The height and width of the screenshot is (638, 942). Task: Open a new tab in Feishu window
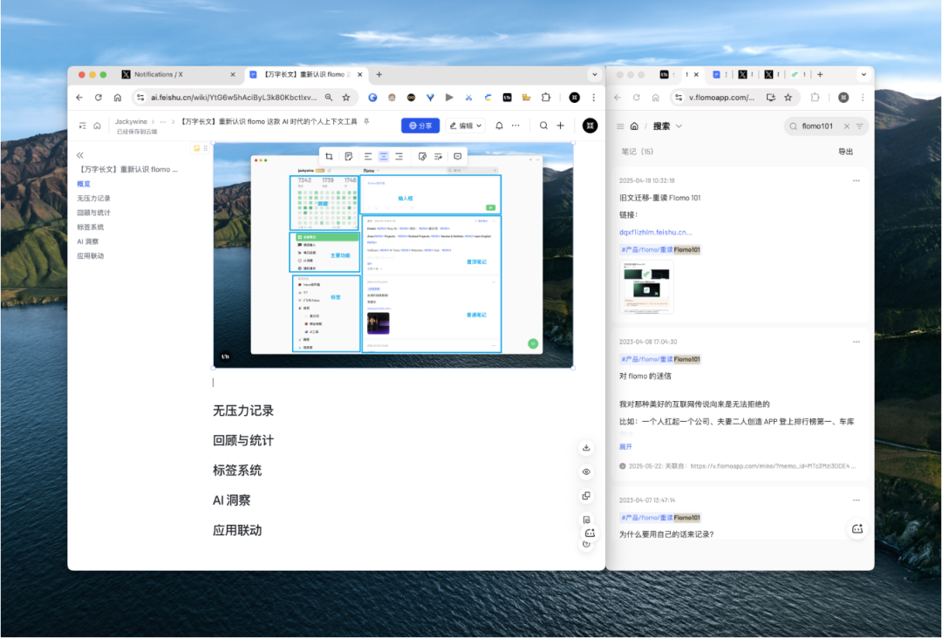(379, 74)
